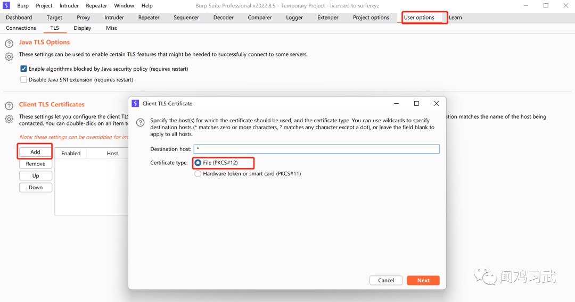The width and height of the screenshot is (575, 302).
Task: Open the Display sub-tab
Action: [x=83, y=28]
